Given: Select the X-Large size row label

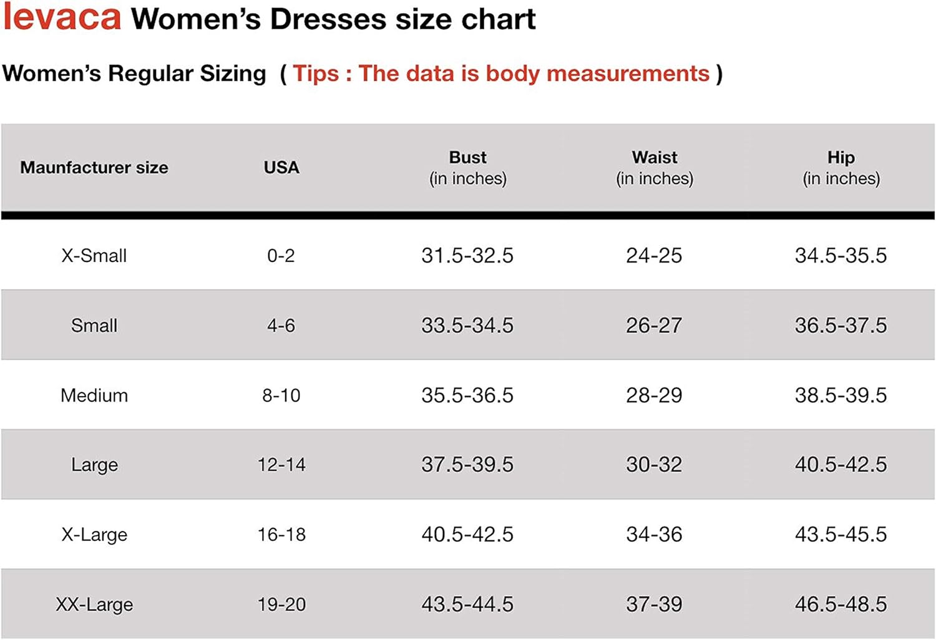Looking at the screenshot, I should click(x=94, y=535).
